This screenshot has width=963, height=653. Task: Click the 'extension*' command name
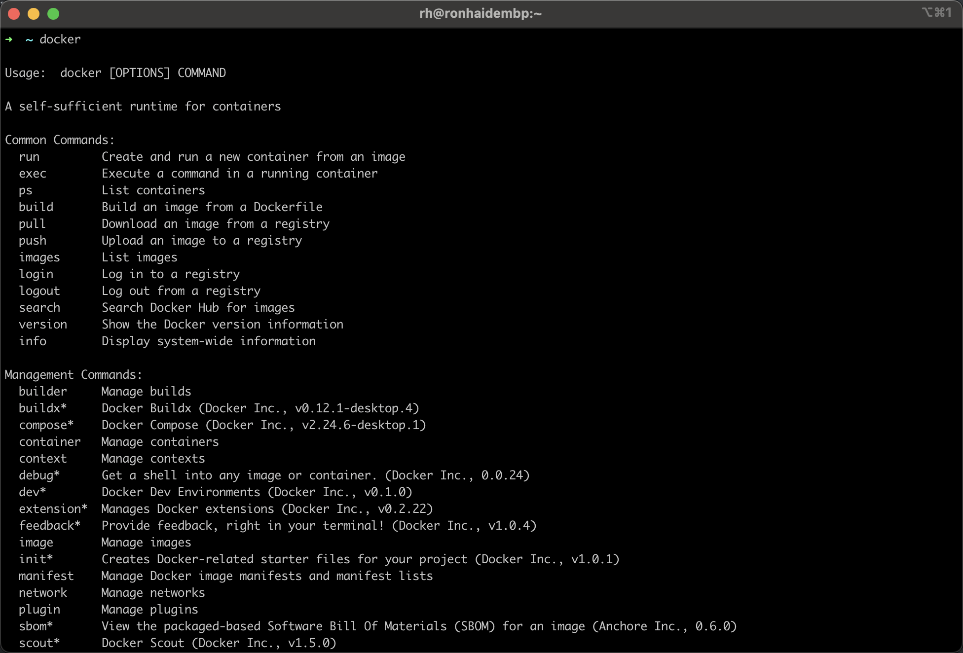click(x=53, y=509)
